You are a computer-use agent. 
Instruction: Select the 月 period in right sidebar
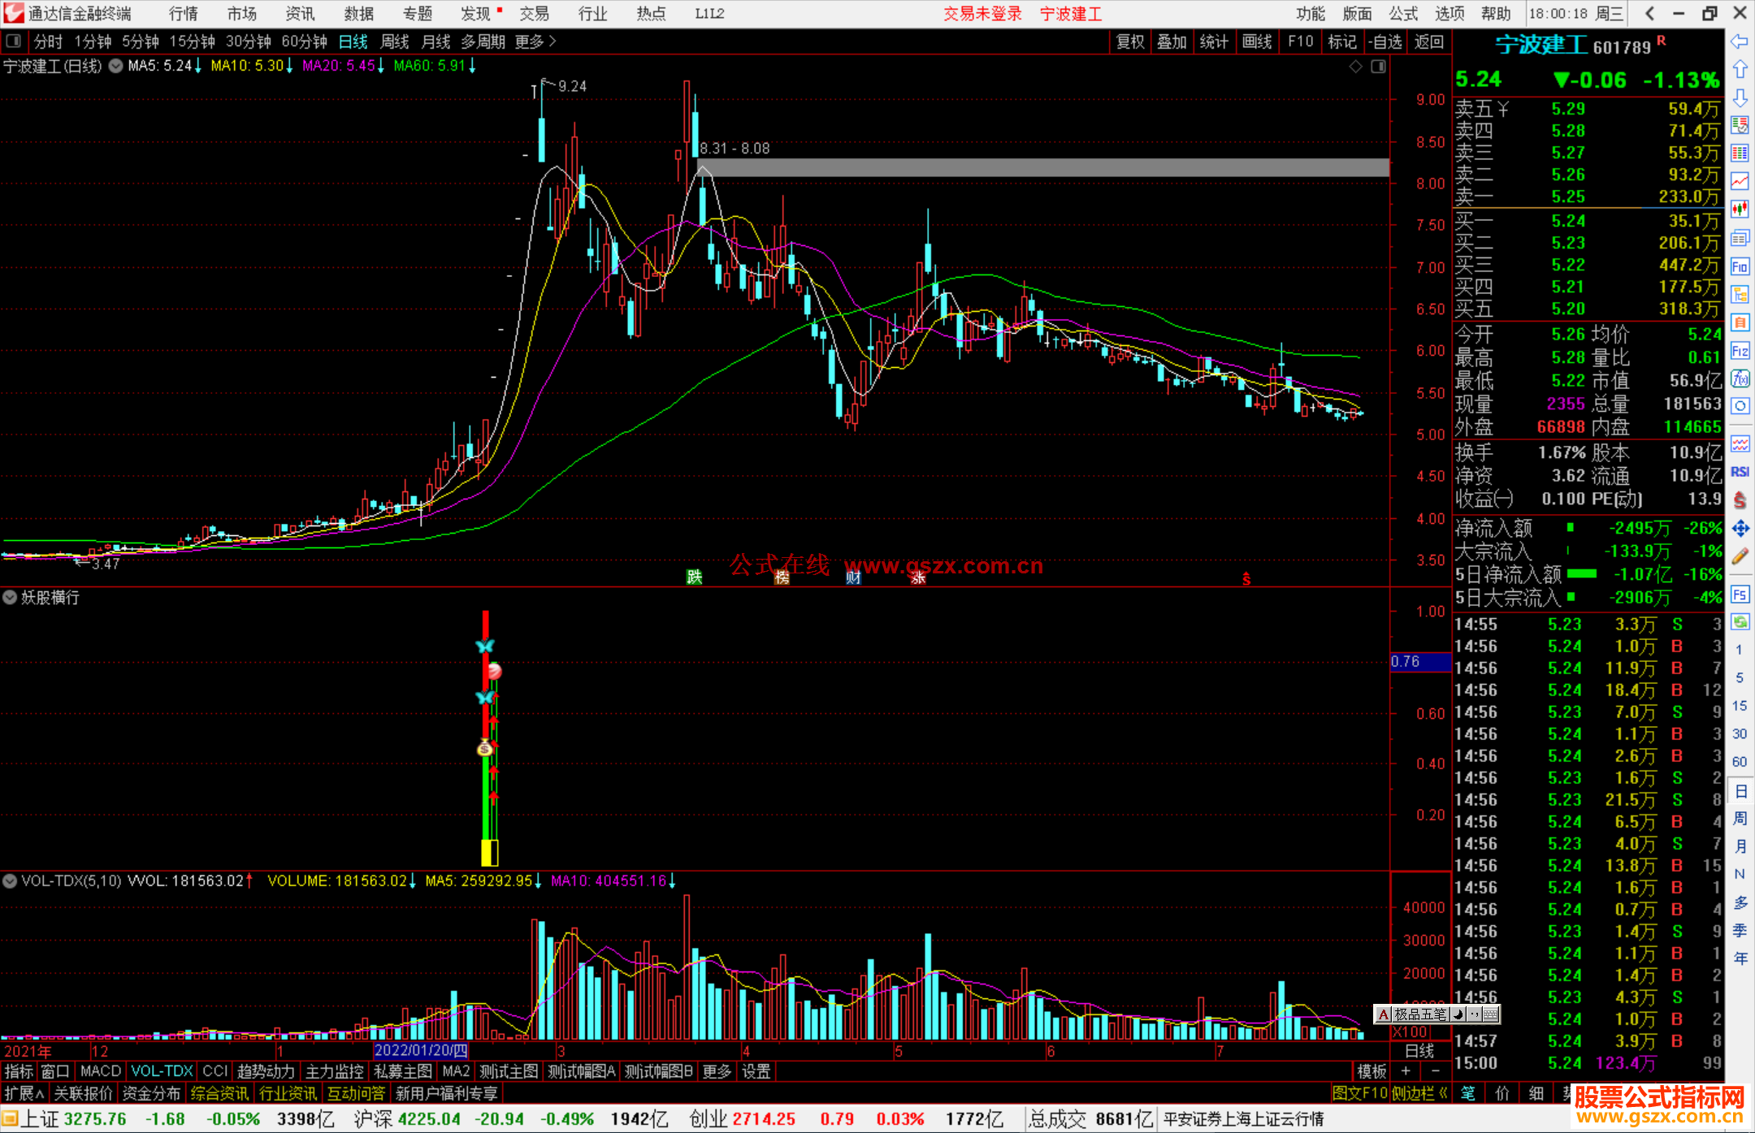pos(1740,846)
